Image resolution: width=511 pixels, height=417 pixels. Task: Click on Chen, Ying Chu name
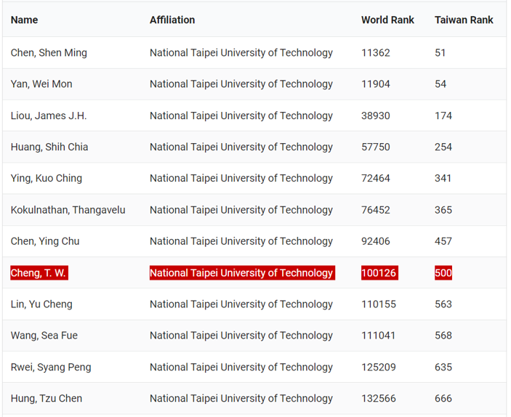[x=45, y=241]
